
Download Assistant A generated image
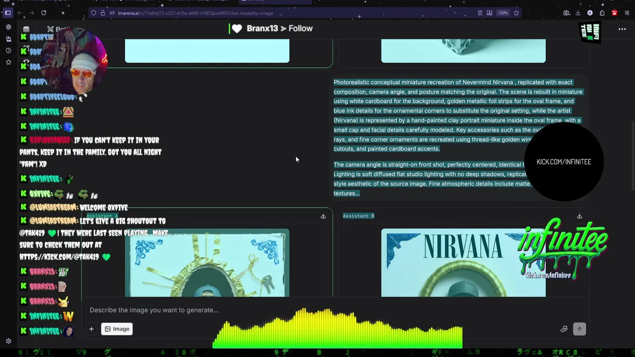[323, 216]
